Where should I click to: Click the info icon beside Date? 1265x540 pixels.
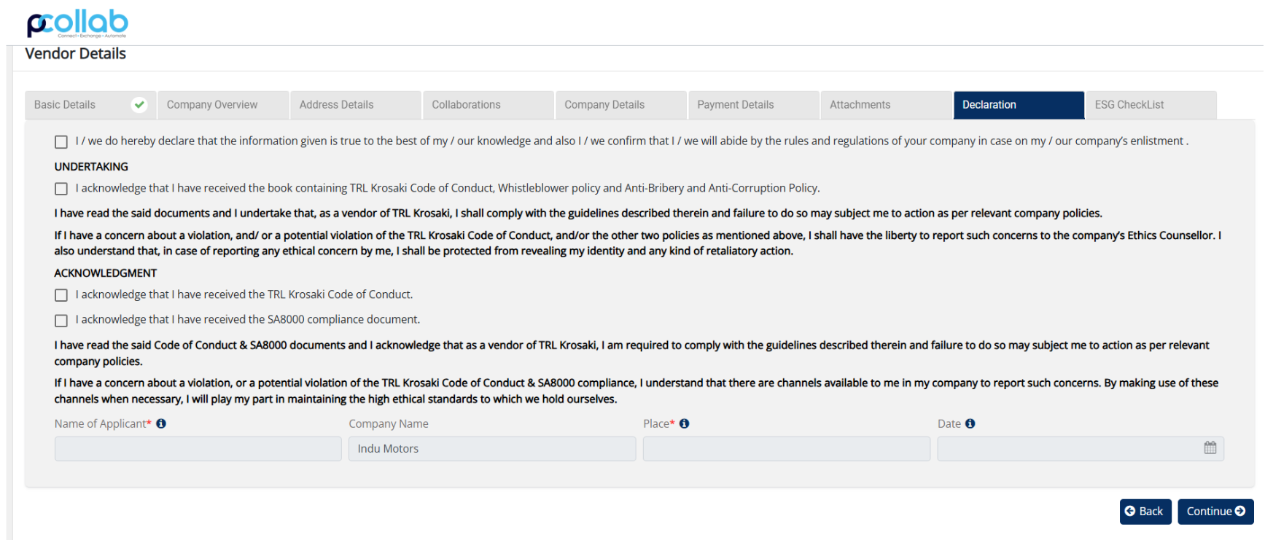970,423
